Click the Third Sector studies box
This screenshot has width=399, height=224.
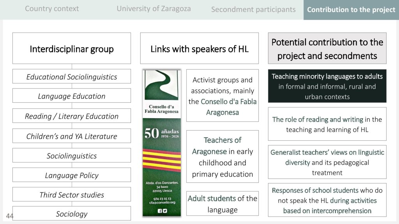click(x=72, y=195)
